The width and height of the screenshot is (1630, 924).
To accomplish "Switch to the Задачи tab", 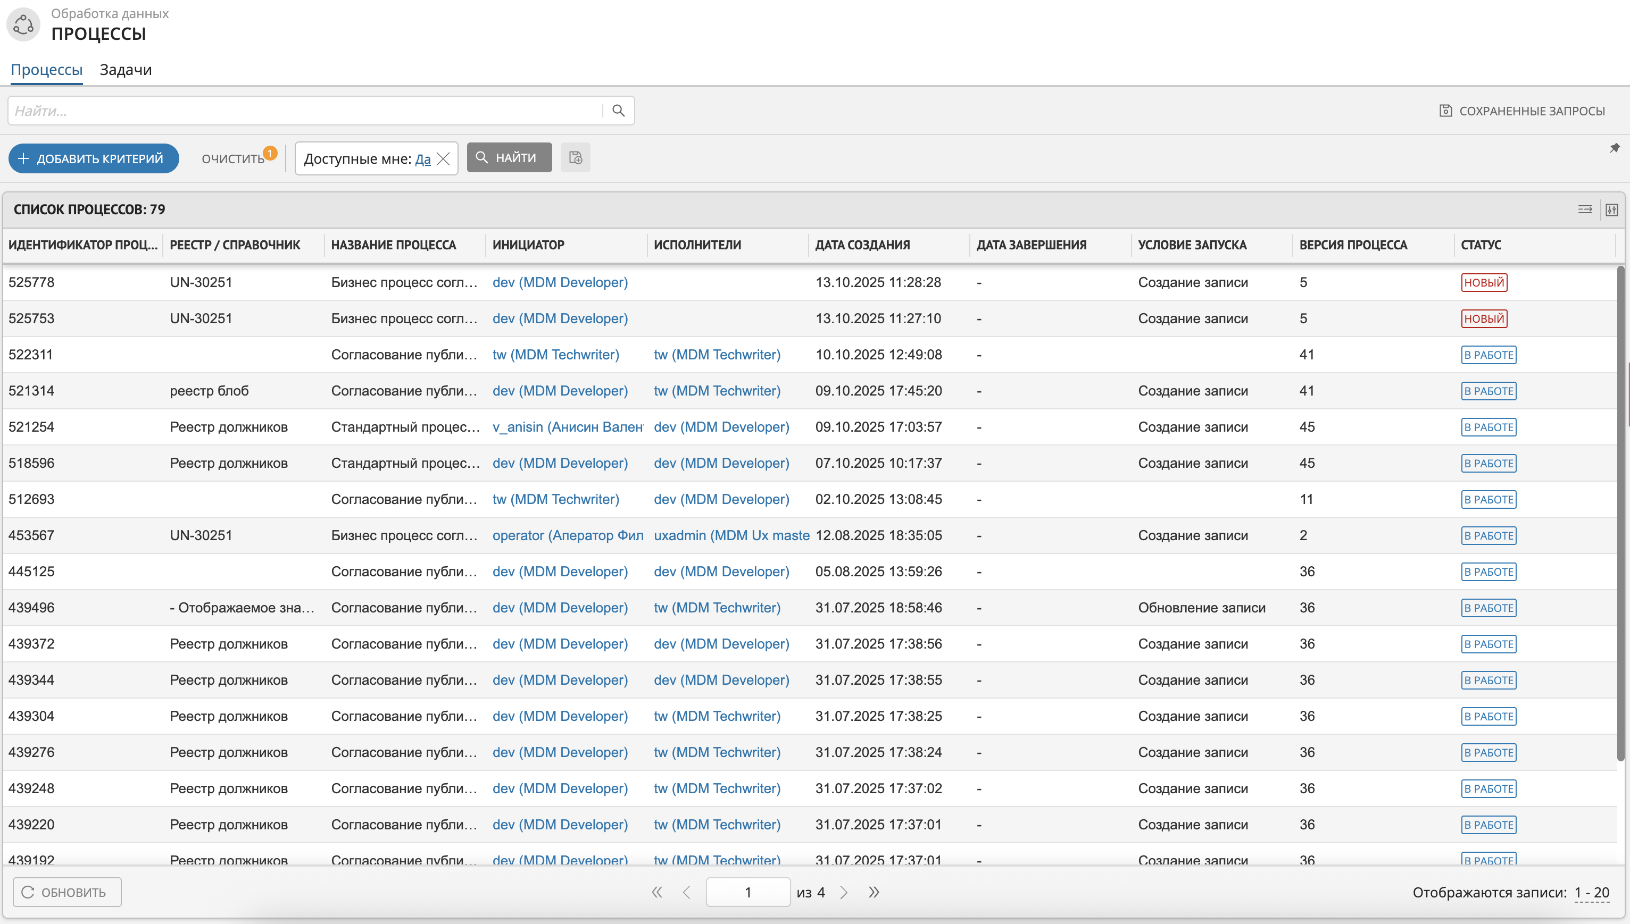I will tap(126, 70).
